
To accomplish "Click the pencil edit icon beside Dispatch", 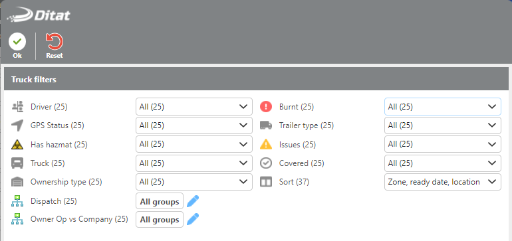I will point(193,201).
